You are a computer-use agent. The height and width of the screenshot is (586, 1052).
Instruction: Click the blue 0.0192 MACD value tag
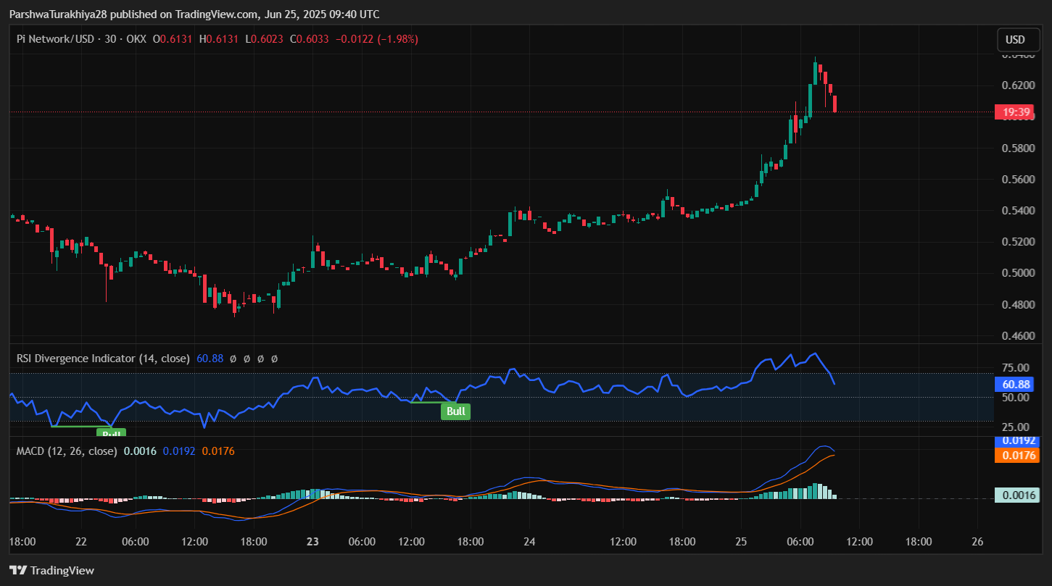[x=1017, y=440]
